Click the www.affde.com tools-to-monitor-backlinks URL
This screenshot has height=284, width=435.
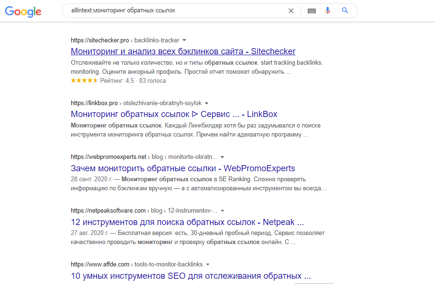[136, 264]
